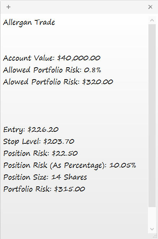Place cursor on Position Size: 14 Shares
The width and height of the screenshot is (158, 239).
point(45,178)
